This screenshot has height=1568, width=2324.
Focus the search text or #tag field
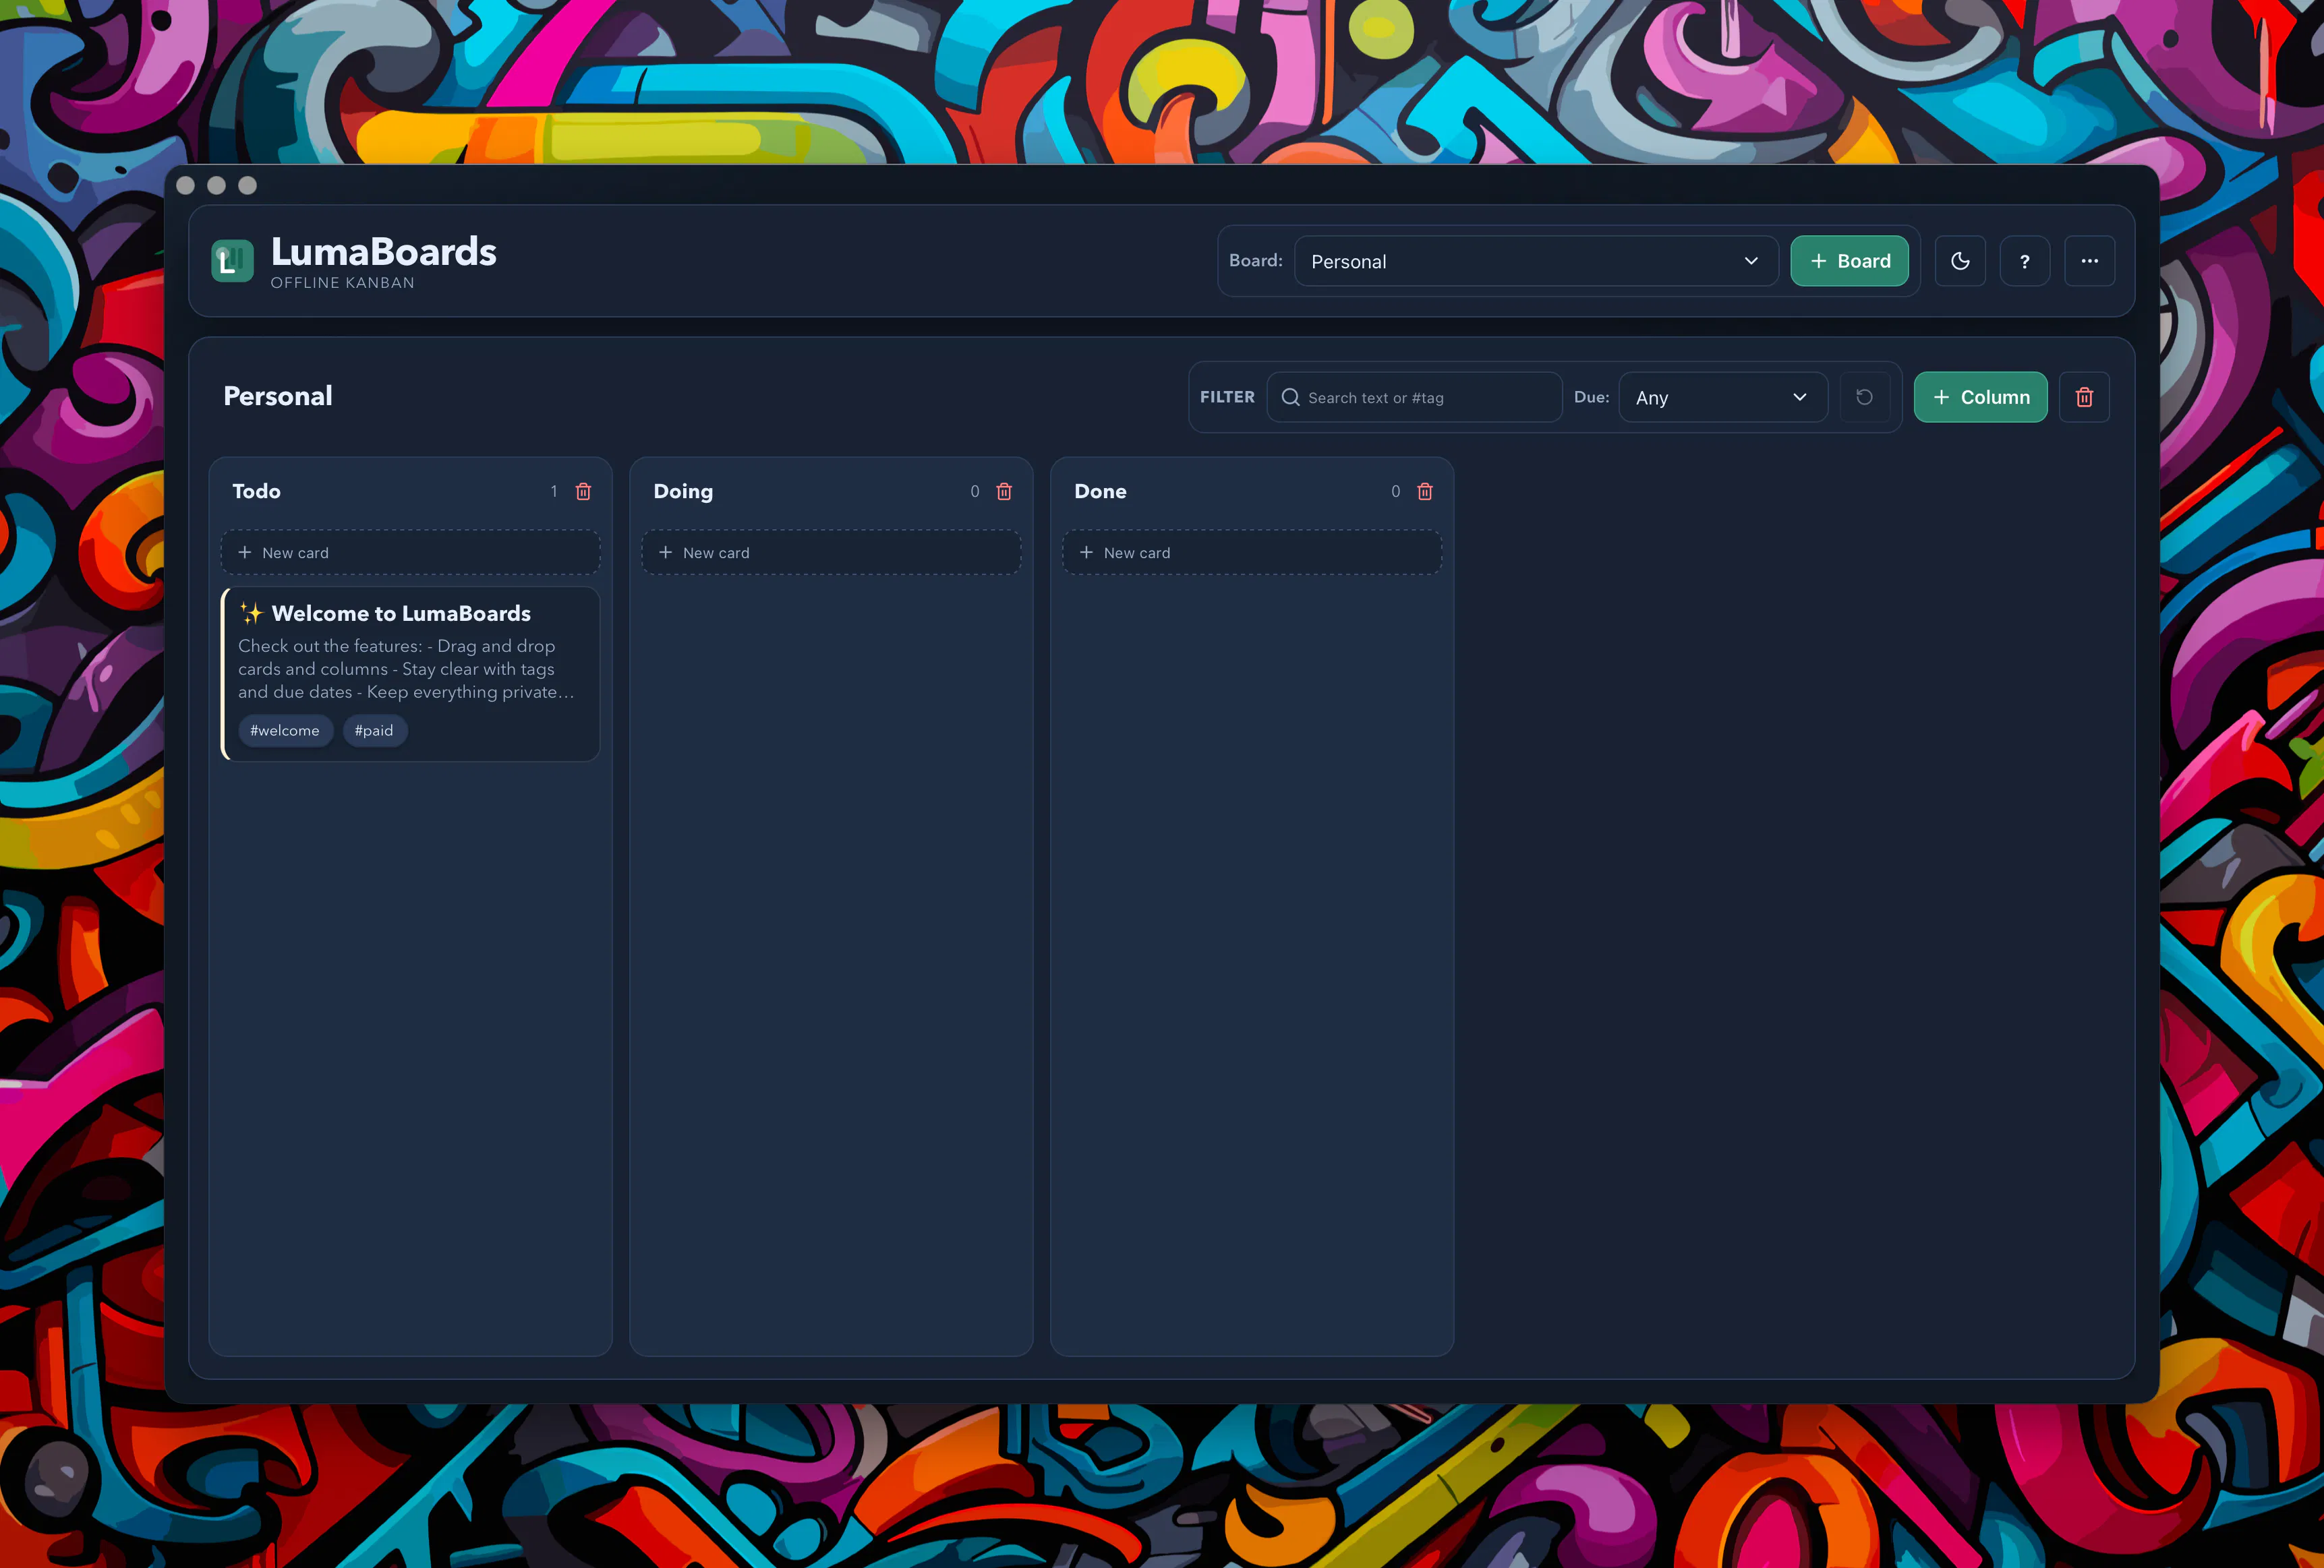pos(1414,397)
